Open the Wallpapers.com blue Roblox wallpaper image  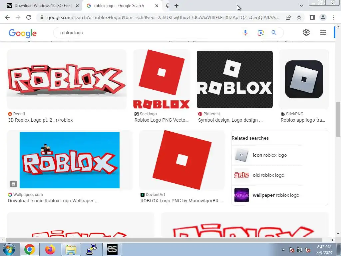(x=70, y=160)
